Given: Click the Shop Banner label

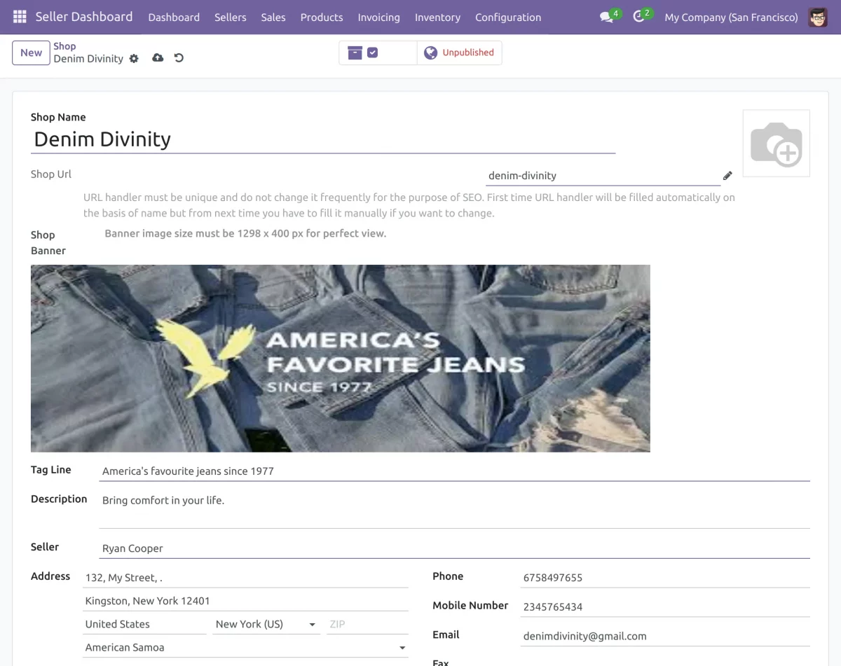Looking at the screenshot, I should coord(48,242).
